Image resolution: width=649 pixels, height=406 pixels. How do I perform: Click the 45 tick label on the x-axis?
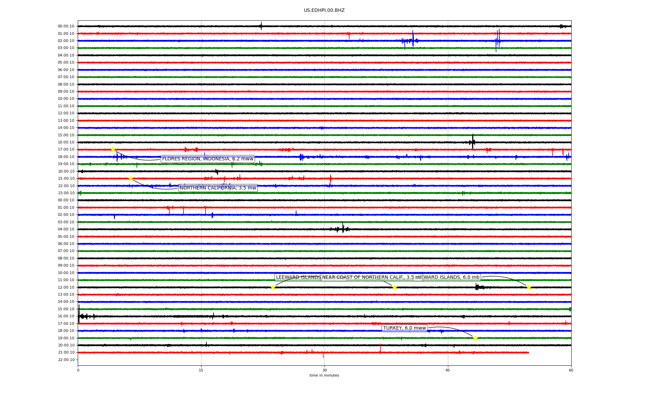[x=448, y=370]
